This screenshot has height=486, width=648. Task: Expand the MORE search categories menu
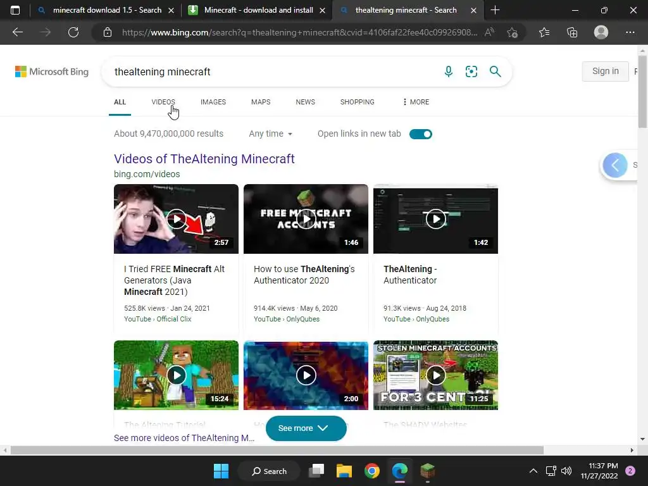[x=416, y=102]
